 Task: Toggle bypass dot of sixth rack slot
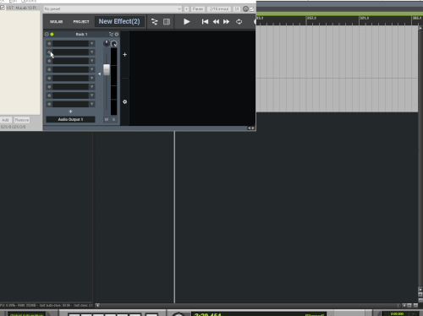pos(49,87)
